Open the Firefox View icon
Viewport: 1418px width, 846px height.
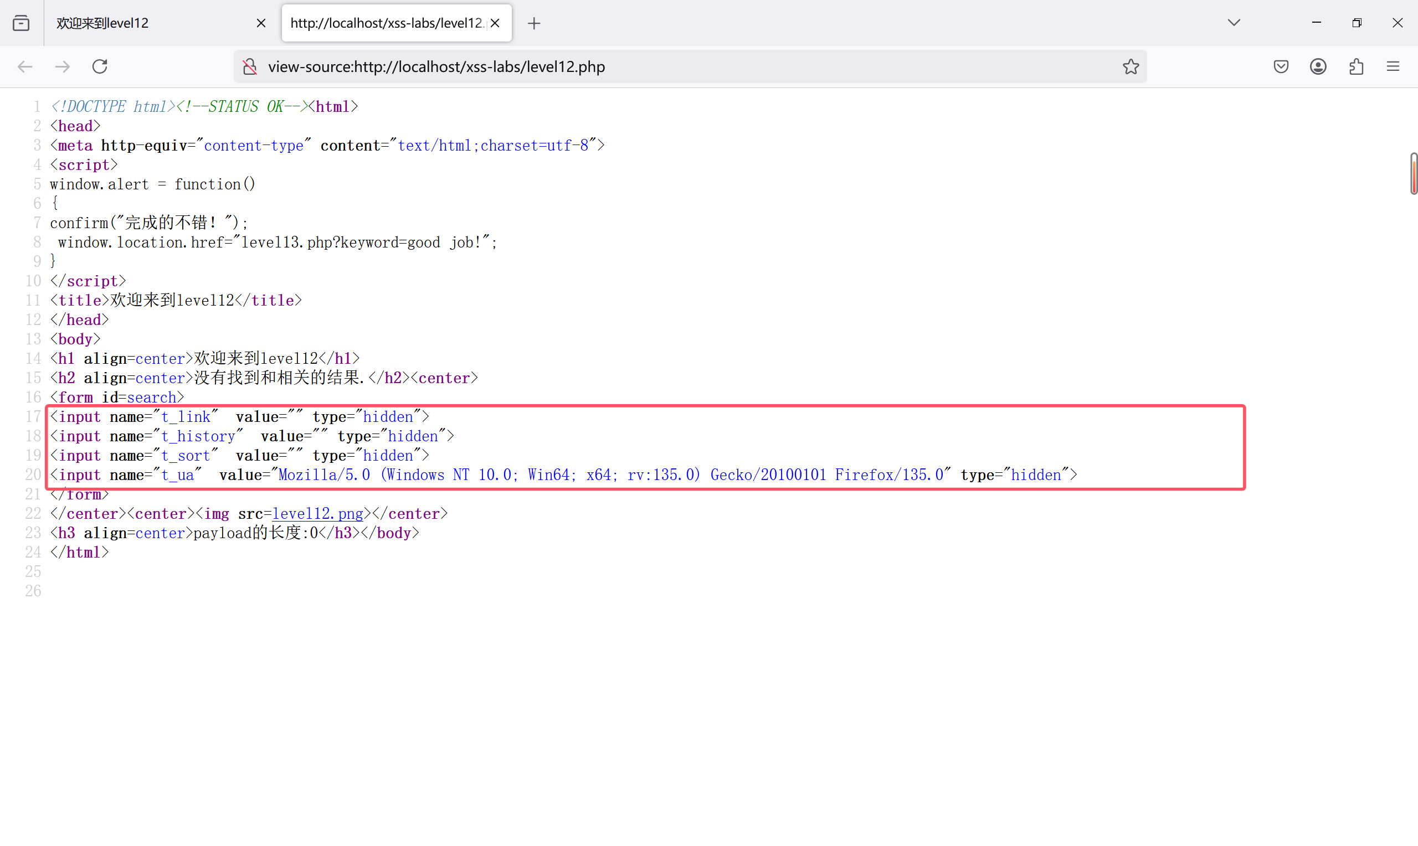[x=21, y=23]
